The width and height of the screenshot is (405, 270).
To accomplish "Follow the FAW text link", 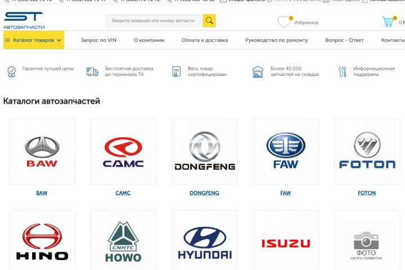I will 285,193.
